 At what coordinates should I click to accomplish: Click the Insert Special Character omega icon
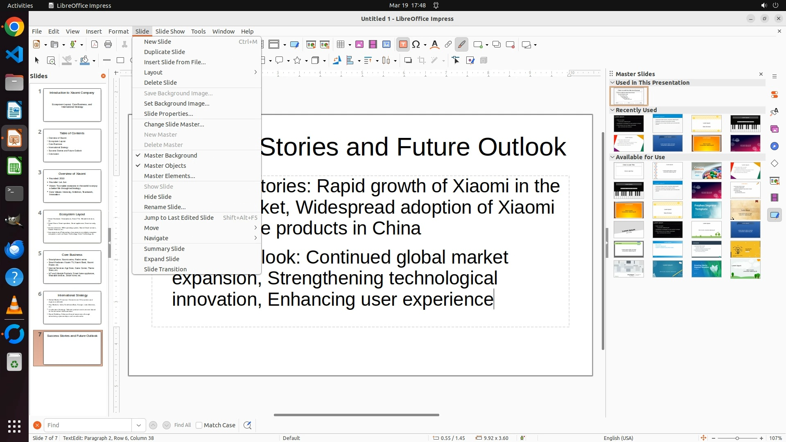(x=416, y=45)
